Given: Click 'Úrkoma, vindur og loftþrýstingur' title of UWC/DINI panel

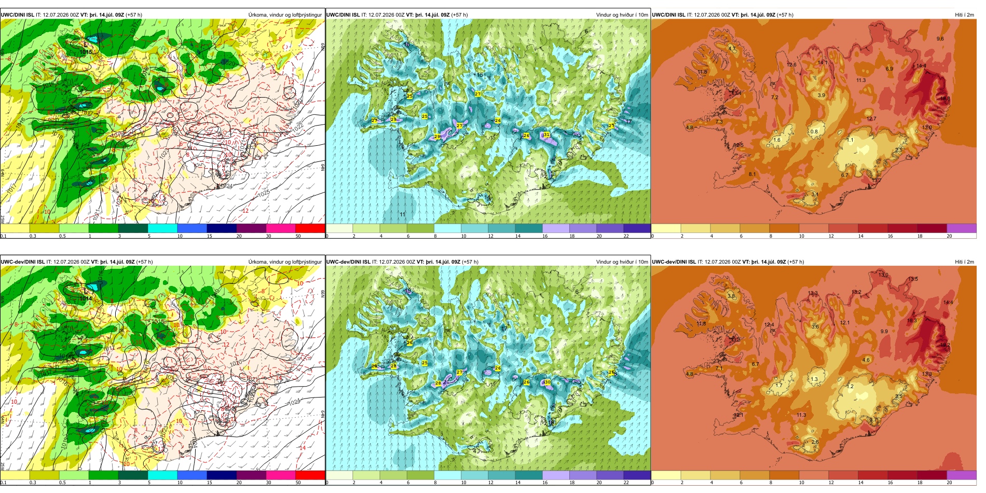Looking at the screenshot, I should tap(285, 15).
